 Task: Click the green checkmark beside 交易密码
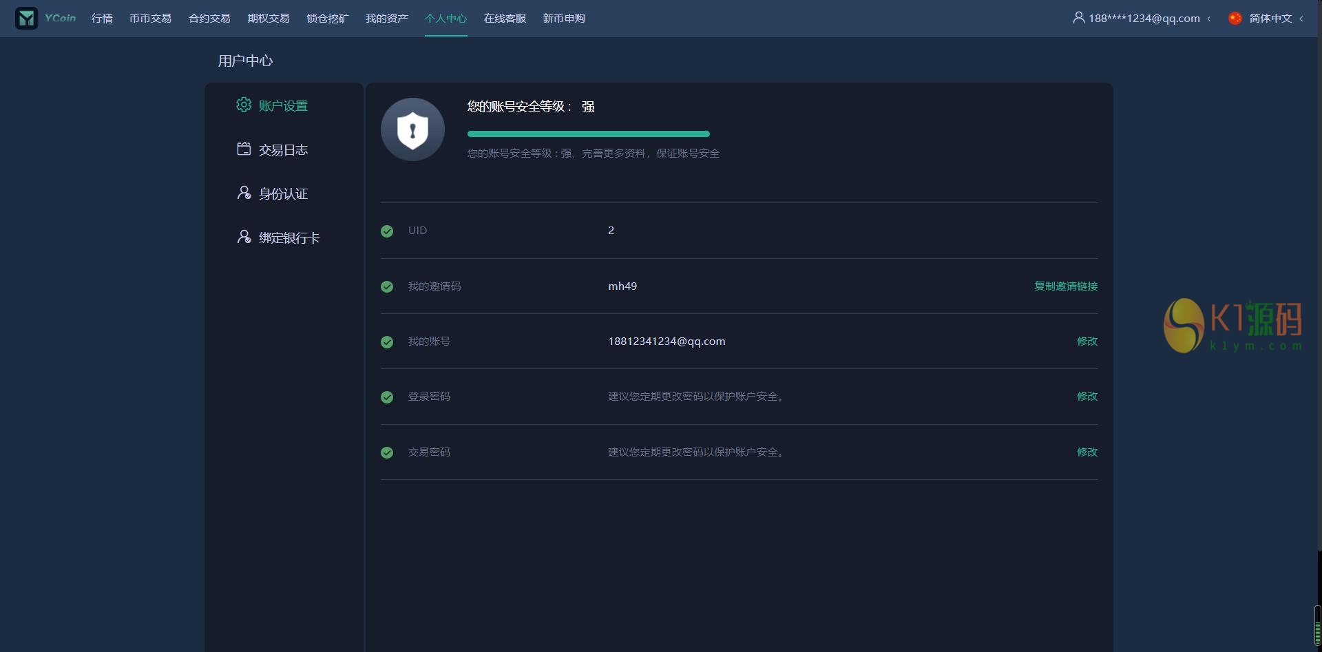coord(387,452)
